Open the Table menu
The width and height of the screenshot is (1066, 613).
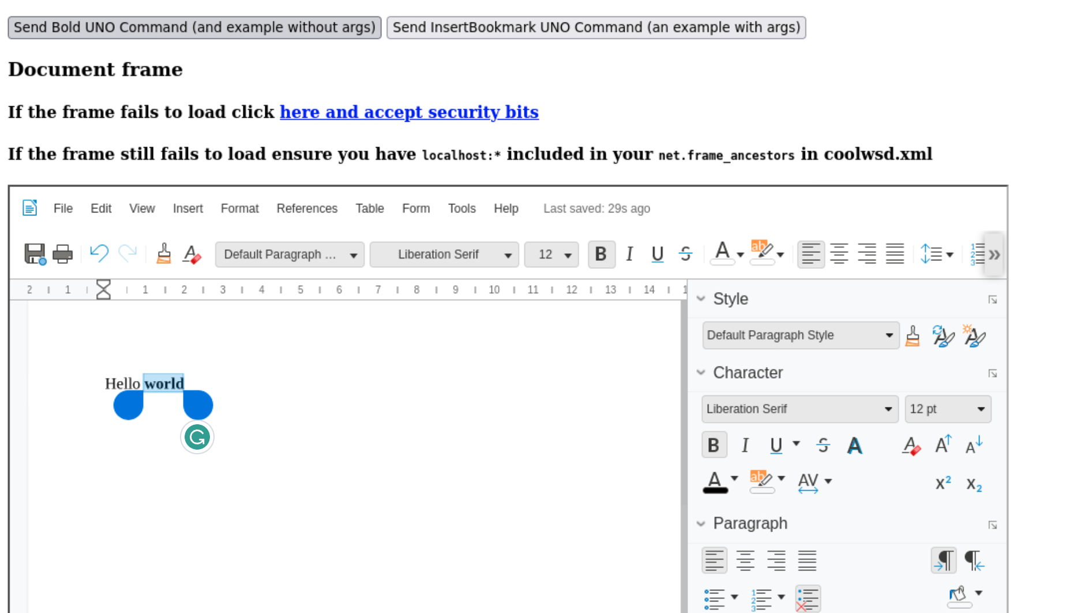(370, 208)
